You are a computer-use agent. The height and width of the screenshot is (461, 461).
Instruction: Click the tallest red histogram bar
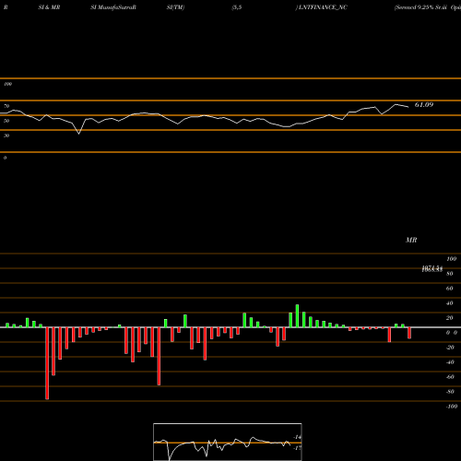(x=47, y=363)
